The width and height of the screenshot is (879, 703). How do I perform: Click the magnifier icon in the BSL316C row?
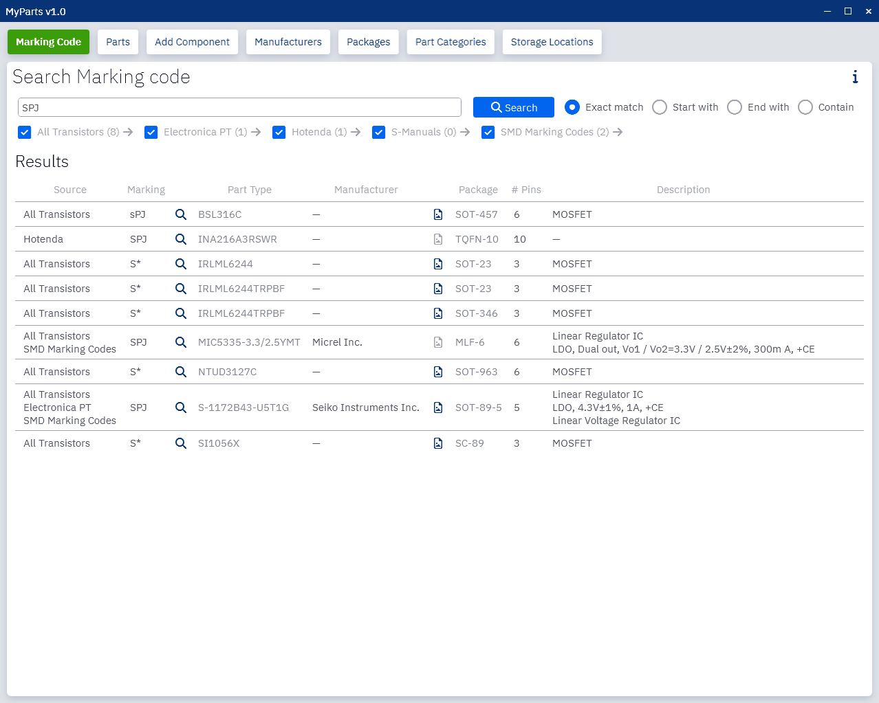[181, 214]
